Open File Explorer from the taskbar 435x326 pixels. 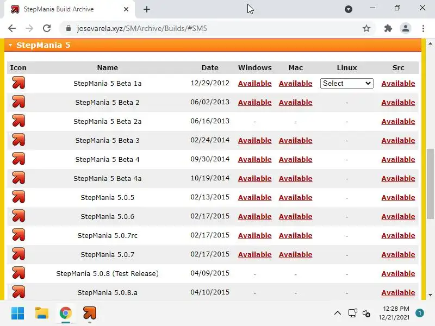click(42, 314)
